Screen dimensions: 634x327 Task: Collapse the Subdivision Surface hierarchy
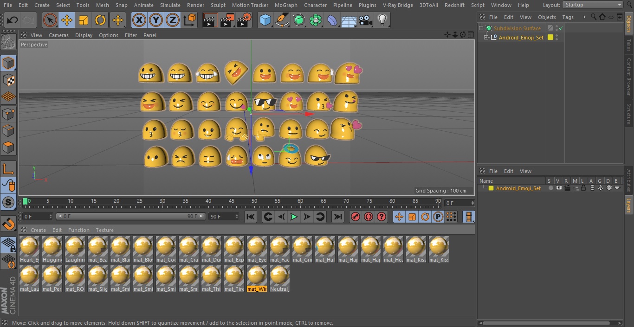click(481, 28)
